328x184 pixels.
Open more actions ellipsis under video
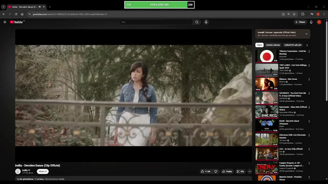coord(250,171)
